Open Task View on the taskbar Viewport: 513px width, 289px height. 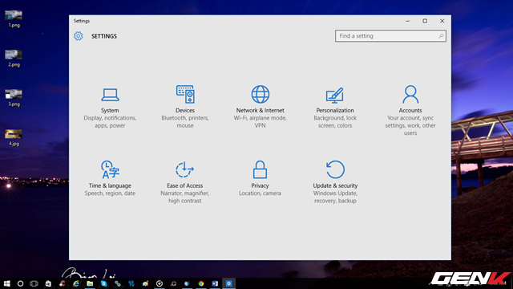pos(34,283)
